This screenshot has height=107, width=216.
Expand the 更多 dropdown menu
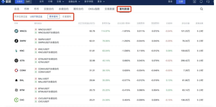[101, 2]
